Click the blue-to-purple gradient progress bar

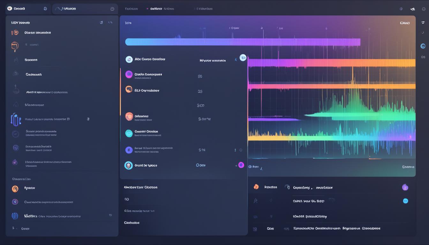tap(243, 42)
